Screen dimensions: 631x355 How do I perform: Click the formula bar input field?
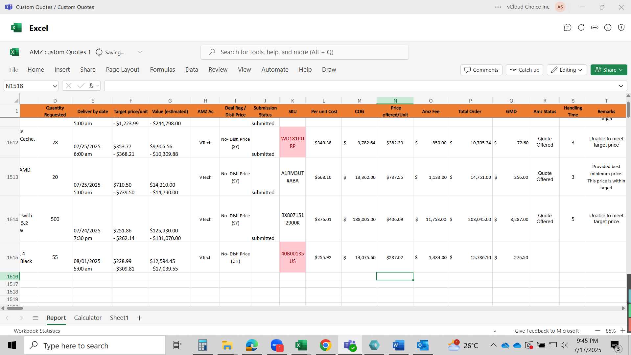point(360,86)
